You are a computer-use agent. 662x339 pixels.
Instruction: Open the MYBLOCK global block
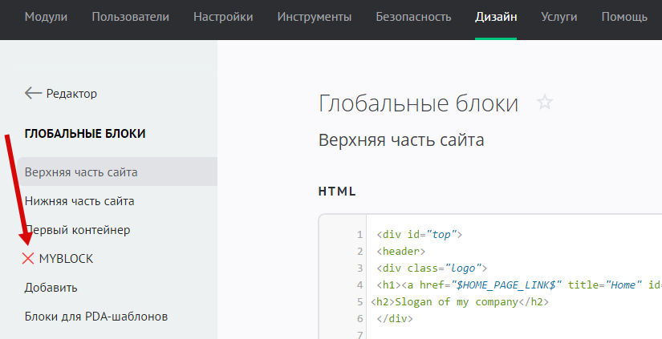click(x=66, y=258)
